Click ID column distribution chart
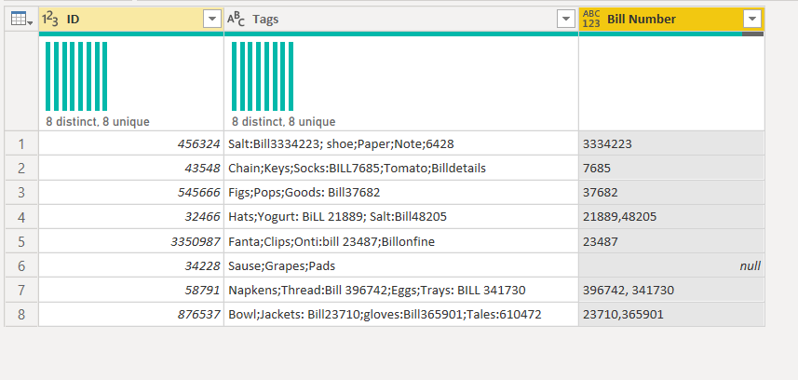Image resolution: width=798 pixels, height=380 pixels. coord(76,76)
